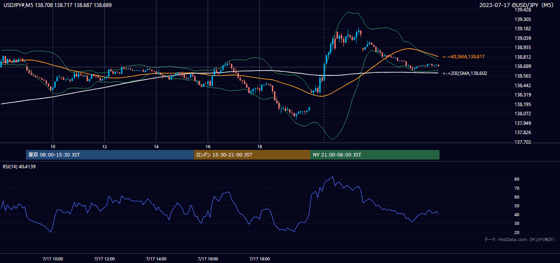This screenshot has width=560, height=263.
Task: Click the 139.182 price axis label
Action: point(523,28)
